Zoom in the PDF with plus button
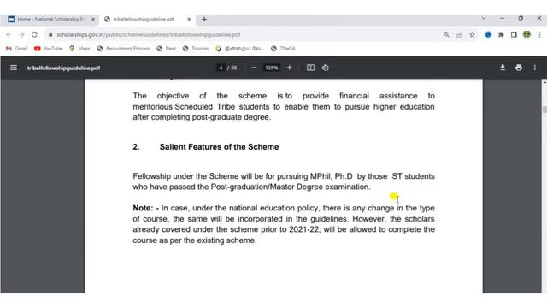Screen dimensions: 547x308 tap(289, 68)
